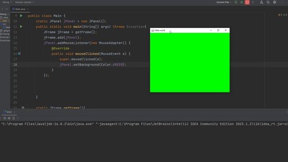288x162 pixels.
Task: Collapse the project panel with the minus icon
Action: 7,9
